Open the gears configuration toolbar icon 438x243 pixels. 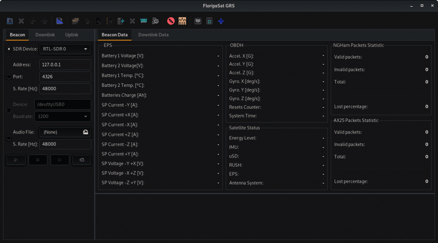pos(155,21)
